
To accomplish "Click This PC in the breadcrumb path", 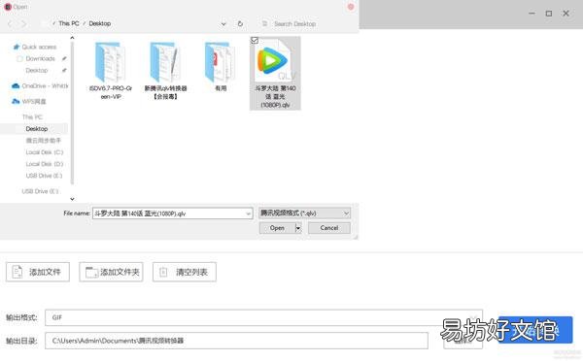I will (x=69, y=23).
